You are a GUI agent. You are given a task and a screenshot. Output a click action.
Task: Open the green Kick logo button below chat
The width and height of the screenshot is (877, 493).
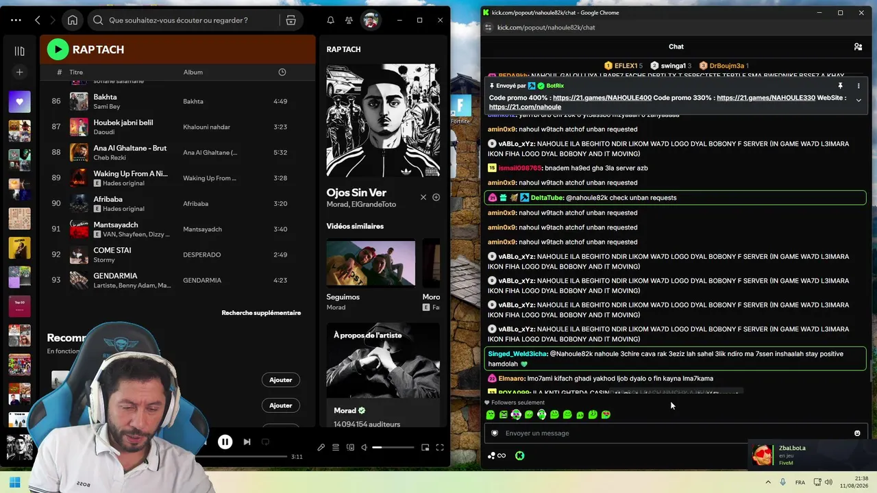coord(520,455)
